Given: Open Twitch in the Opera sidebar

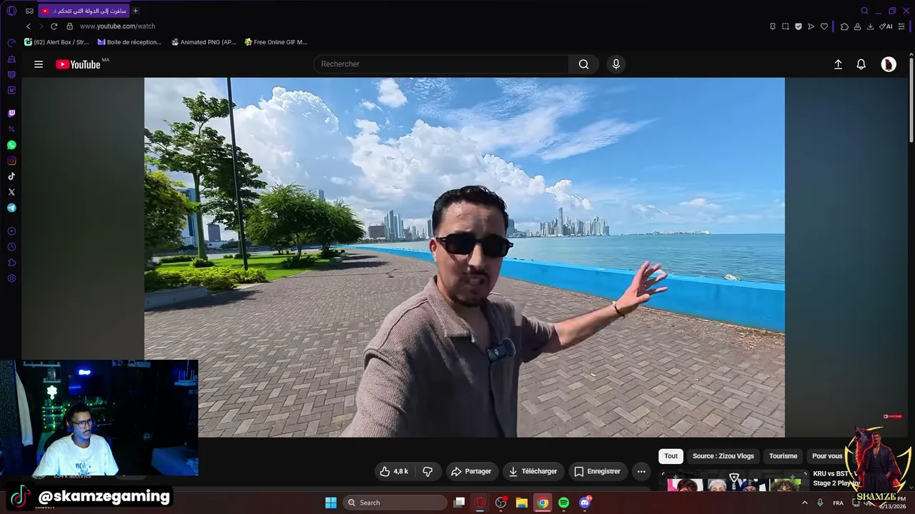Looking at the screenshot, I should pos(11,114).
